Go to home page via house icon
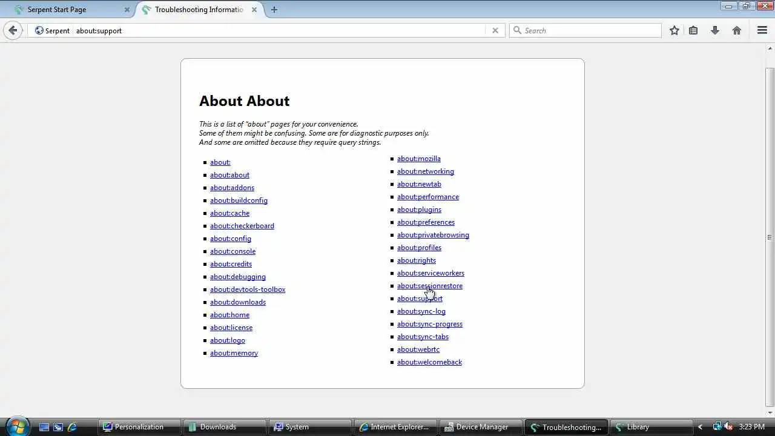Viewport: 775px width, 436px height. click(737, 30)
